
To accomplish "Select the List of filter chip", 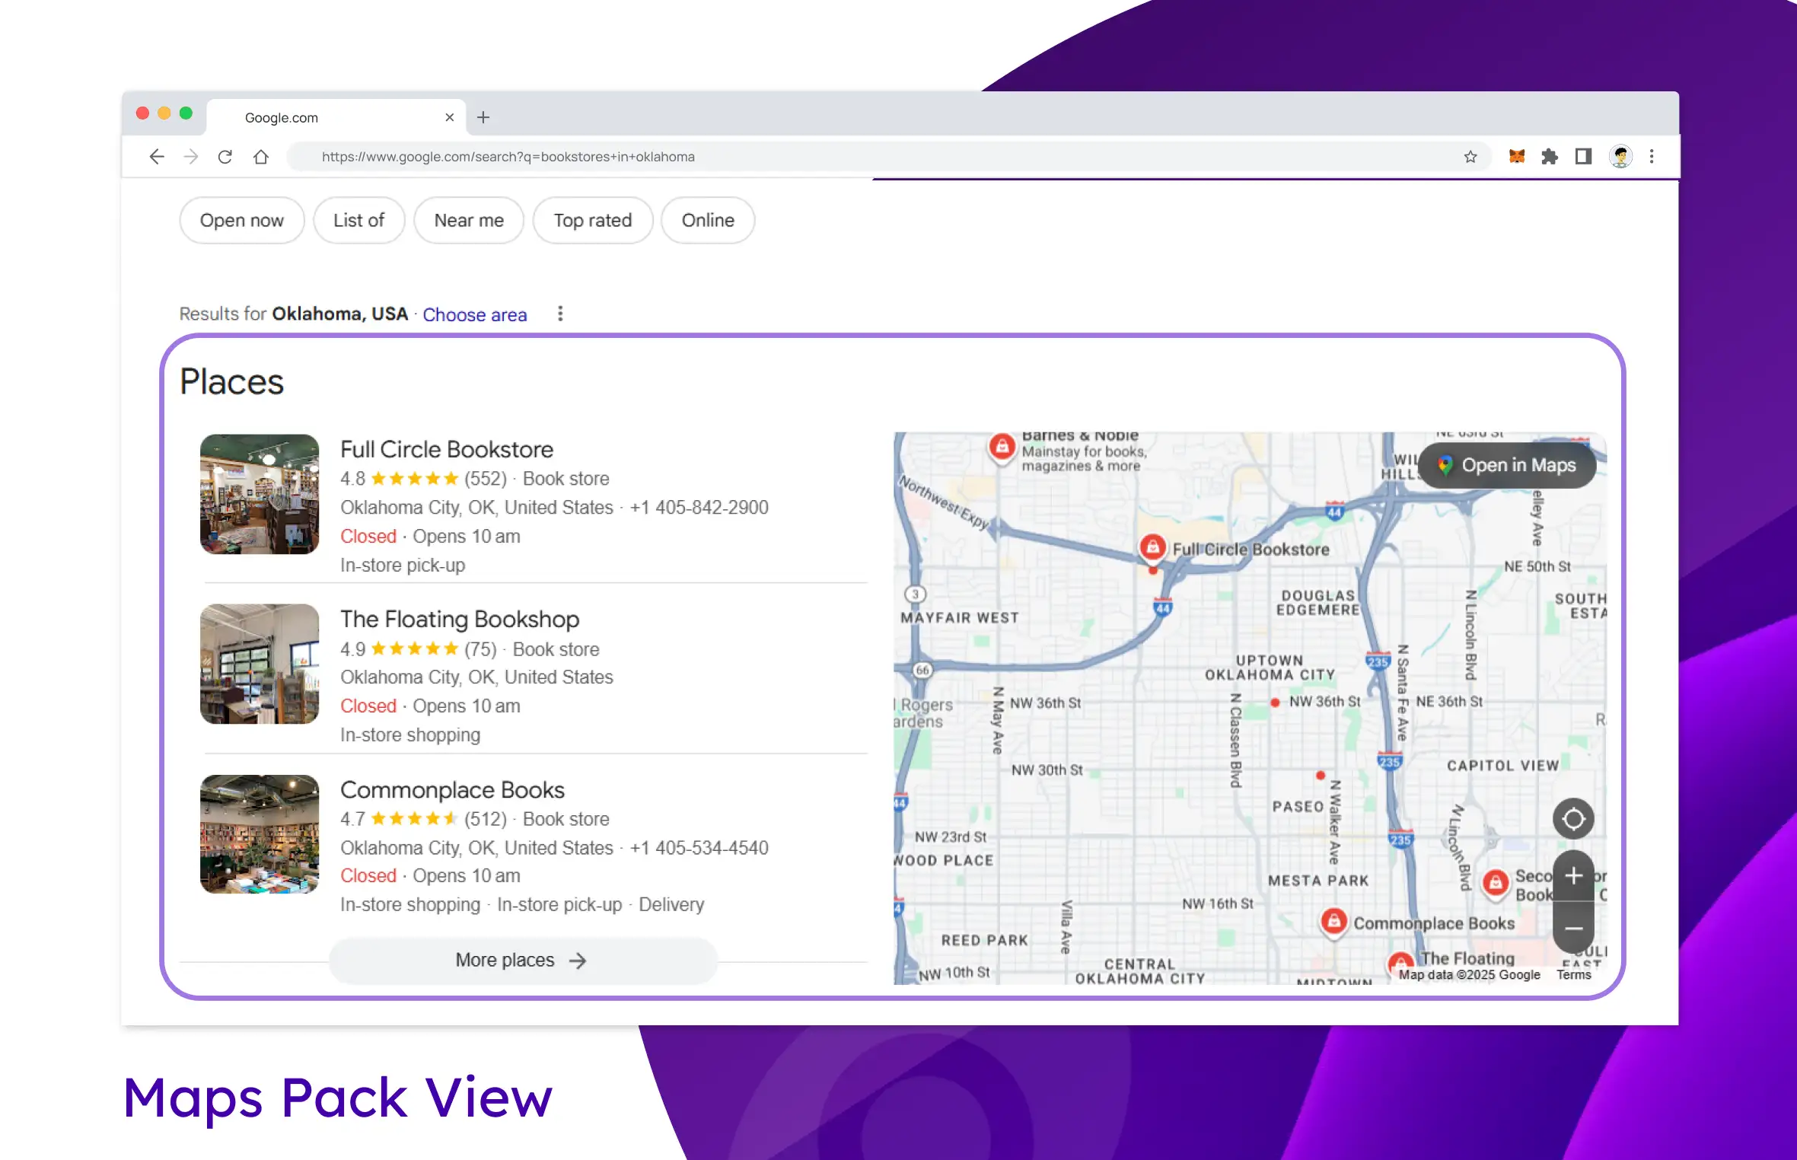I will coord(359,221).
